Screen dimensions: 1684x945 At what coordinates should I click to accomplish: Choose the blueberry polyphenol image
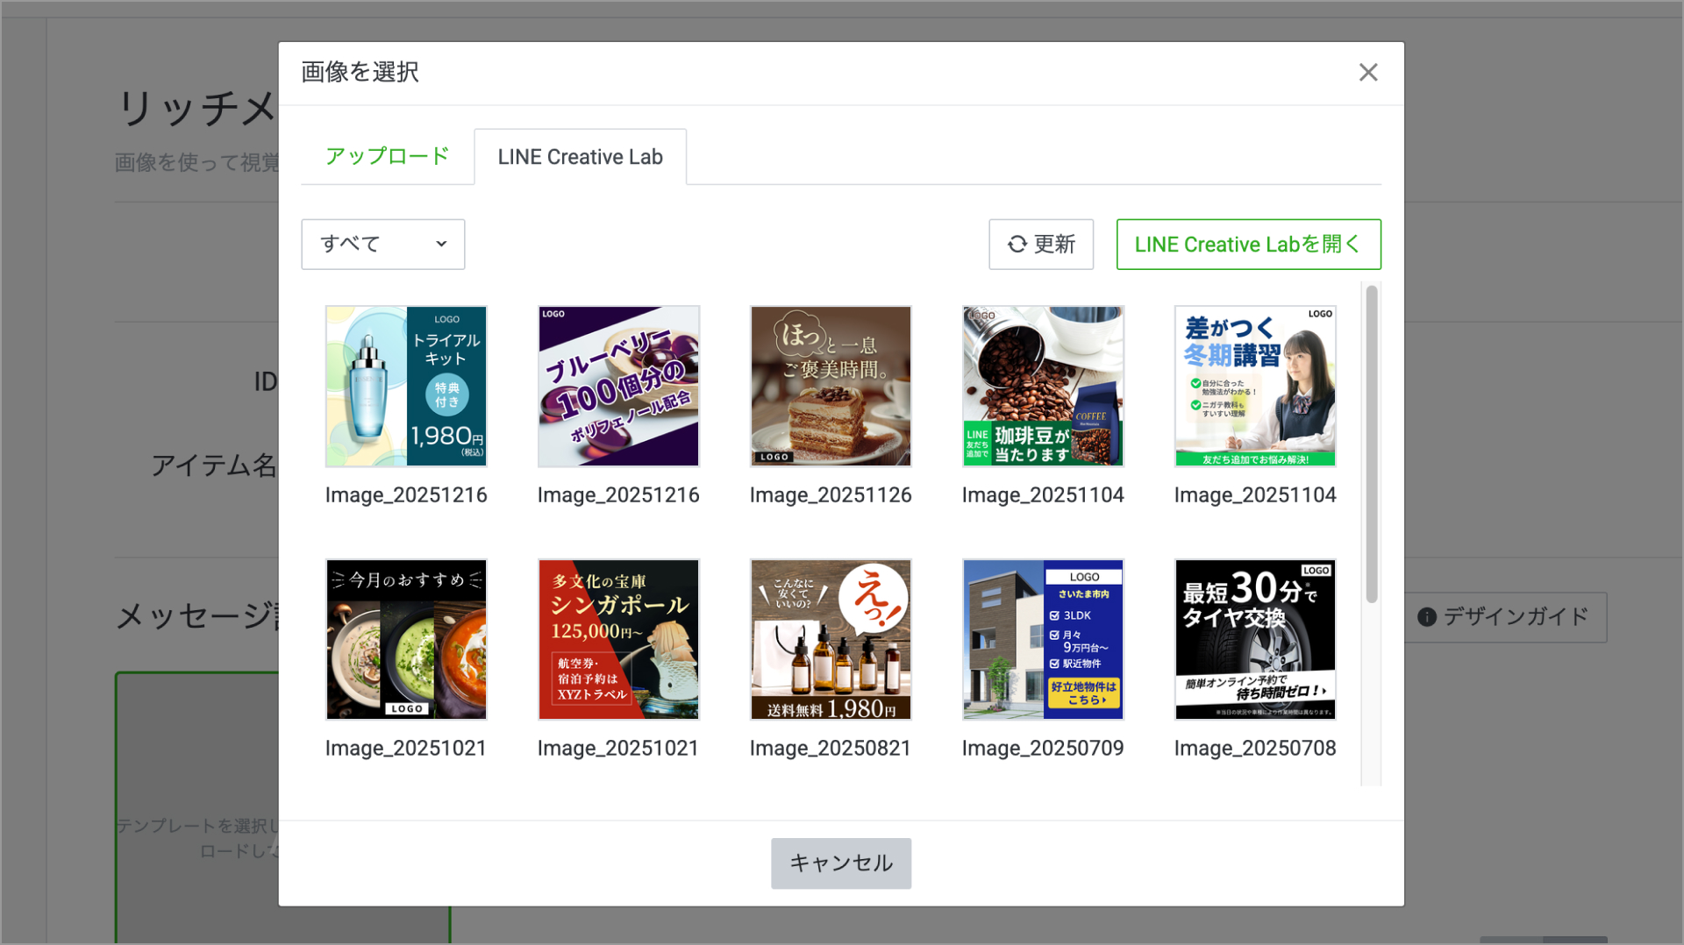(x=618, y=387)
